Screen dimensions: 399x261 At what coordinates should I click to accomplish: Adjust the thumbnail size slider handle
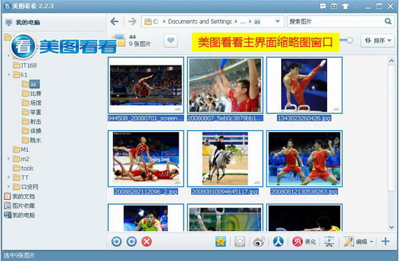click(350, 40)
